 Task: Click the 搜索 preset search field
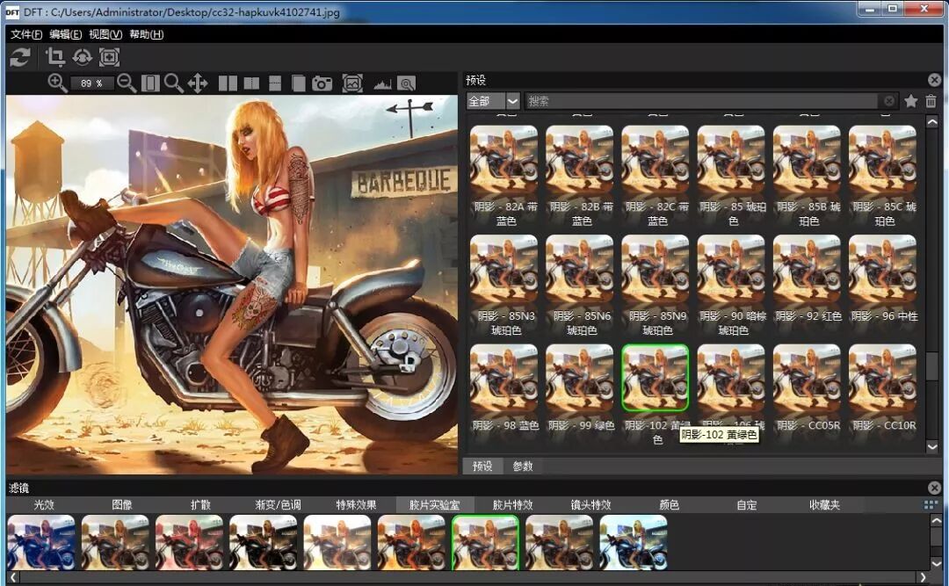coord(702,101)
